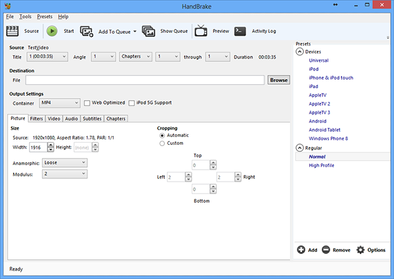Click the Remove preset minus icon
Image resolution: width=394 pixels, height=279 pixels.
(326, 250)
